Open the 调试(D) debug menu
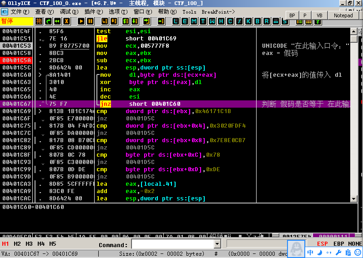363x258 pixels. pyautogui.click(x=68, y=11)
